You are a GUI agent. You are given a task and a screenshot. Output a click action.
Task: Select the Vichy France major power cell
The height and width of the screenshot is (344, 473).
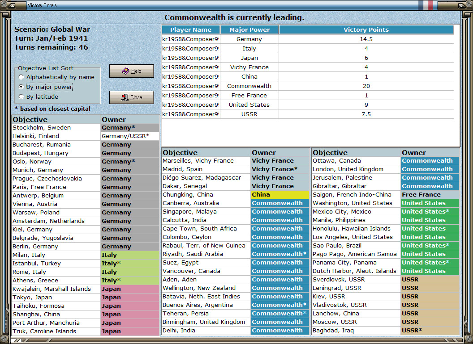(x=249, y=67)
